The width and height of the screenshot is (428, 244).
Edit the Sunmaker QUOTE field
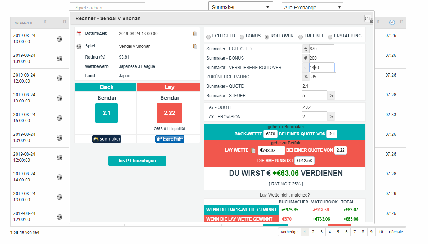(315, 86)
